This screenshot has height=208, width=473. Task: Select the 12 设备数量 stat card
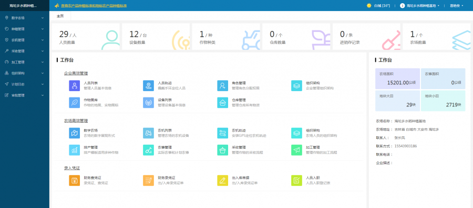156,37
